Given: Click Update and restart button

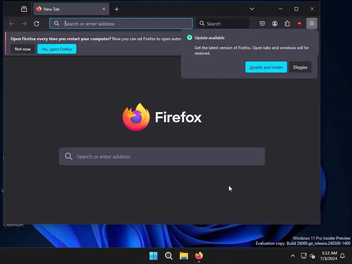Looking at the screenshot, I should click(266, 67).
